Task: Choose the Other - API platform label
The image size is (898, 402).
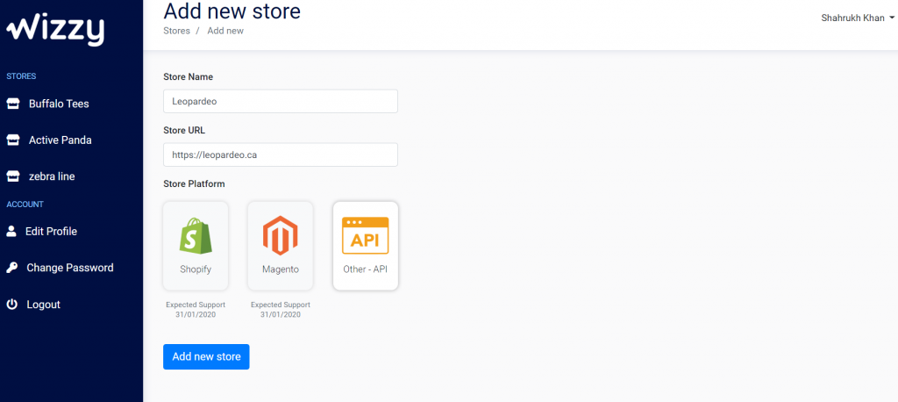Action: pos(366,269)
